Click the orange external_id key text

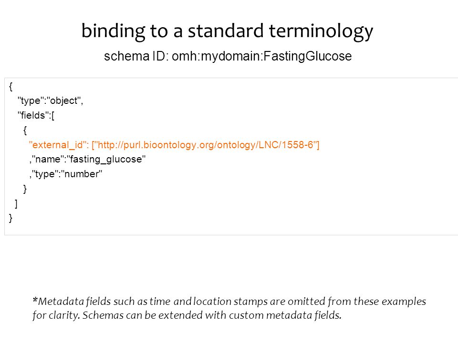[59, 145]
